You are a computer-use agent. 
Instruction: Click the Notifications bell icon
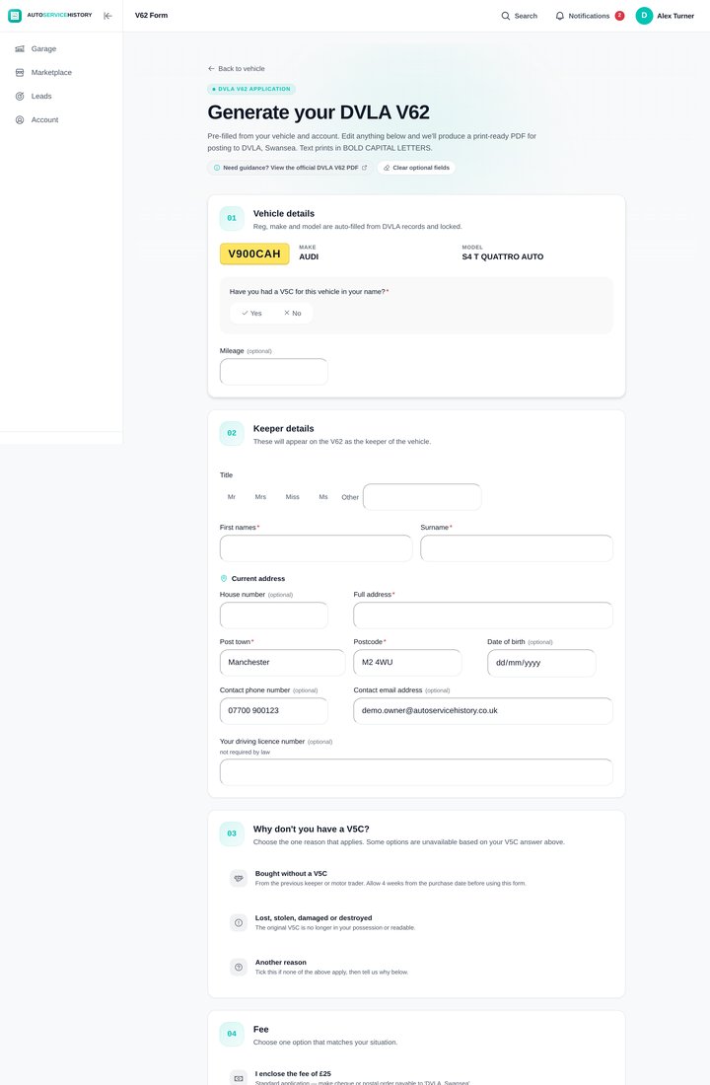(560, 15)
